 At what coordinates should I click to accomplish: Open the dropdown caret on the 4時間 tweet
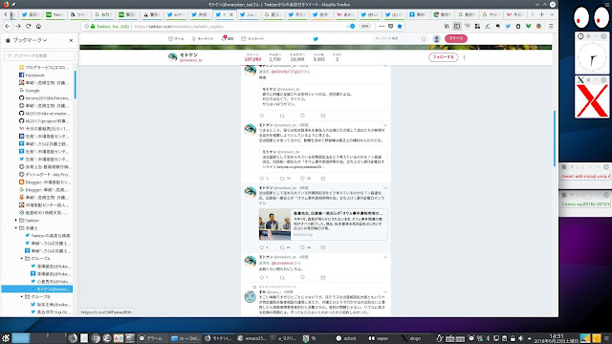(x=385, y=257)
